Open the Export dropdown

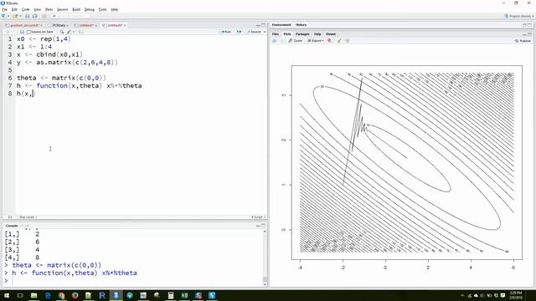[315, 41]
